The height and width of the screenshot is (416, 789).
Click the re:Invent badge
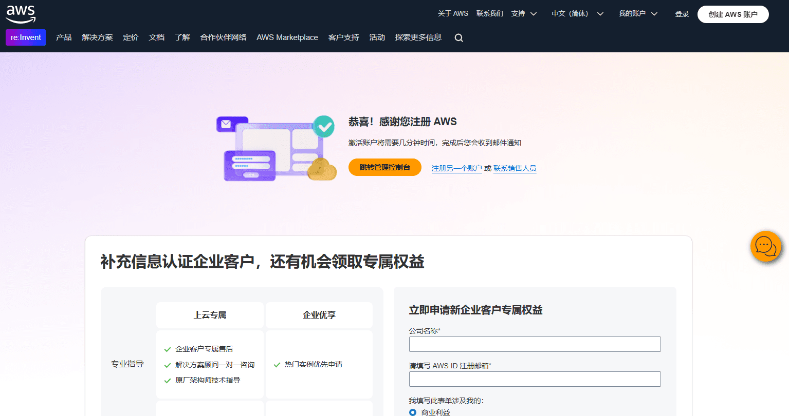[25, 37]
